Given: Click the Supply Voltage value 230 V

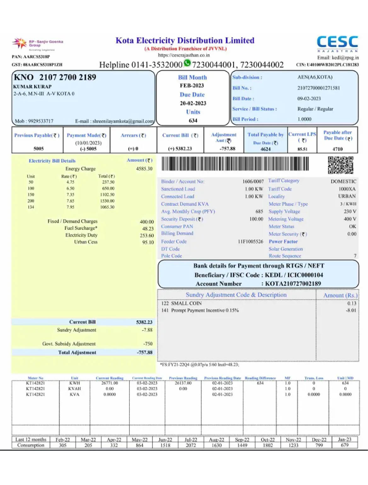Looking at the screenshot, I should pyautogui.click(x=350, y=212).
